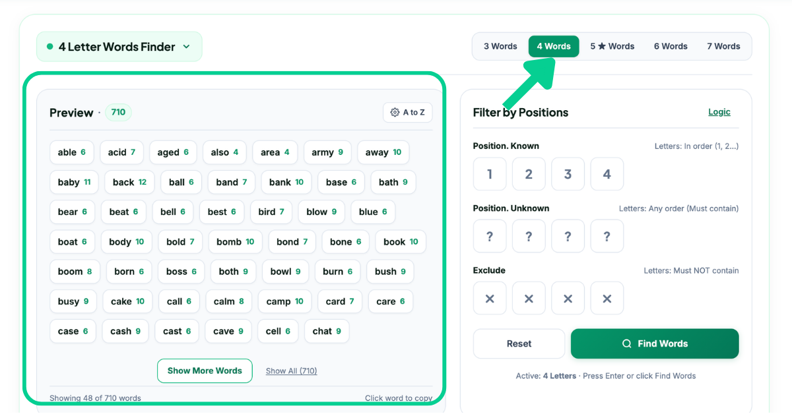The height and width of the screenshot is (414, 792).
Task: Open the 5 star Words tab
Action: (612, 46)
